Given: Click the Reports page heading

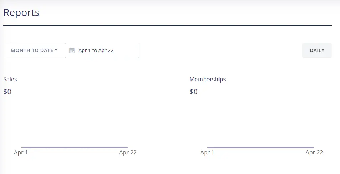Looking at the screenshot, I should pyautogui.click(x=21, y=13).
